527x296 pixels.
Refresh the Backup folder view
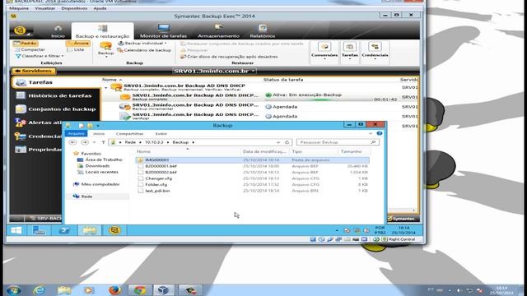(287, 142)
